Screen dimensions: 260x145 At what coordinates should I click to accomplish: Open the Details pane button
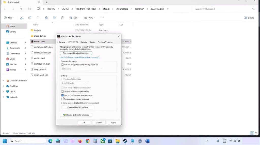click(x=249, y=18)
